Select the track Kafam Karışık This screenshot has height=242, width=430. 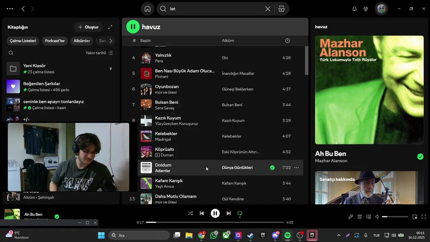(169, 180)
